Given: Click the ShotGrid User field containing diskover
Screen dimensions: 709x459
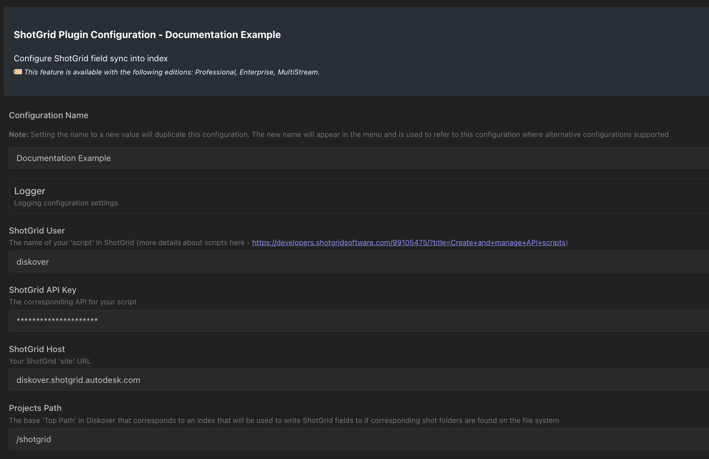Looking at the screenshot, I should (359, 262).
